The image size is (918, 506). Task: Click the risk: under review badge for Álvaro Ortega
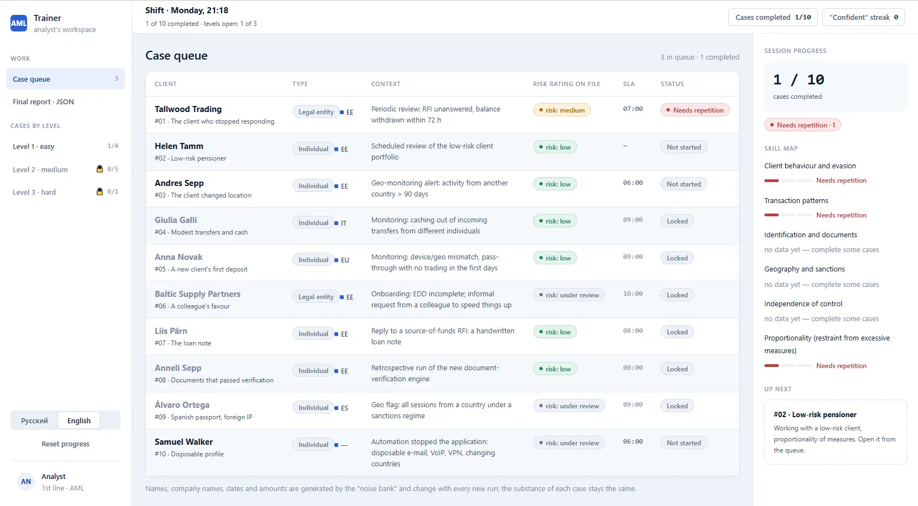coord(569,406)
